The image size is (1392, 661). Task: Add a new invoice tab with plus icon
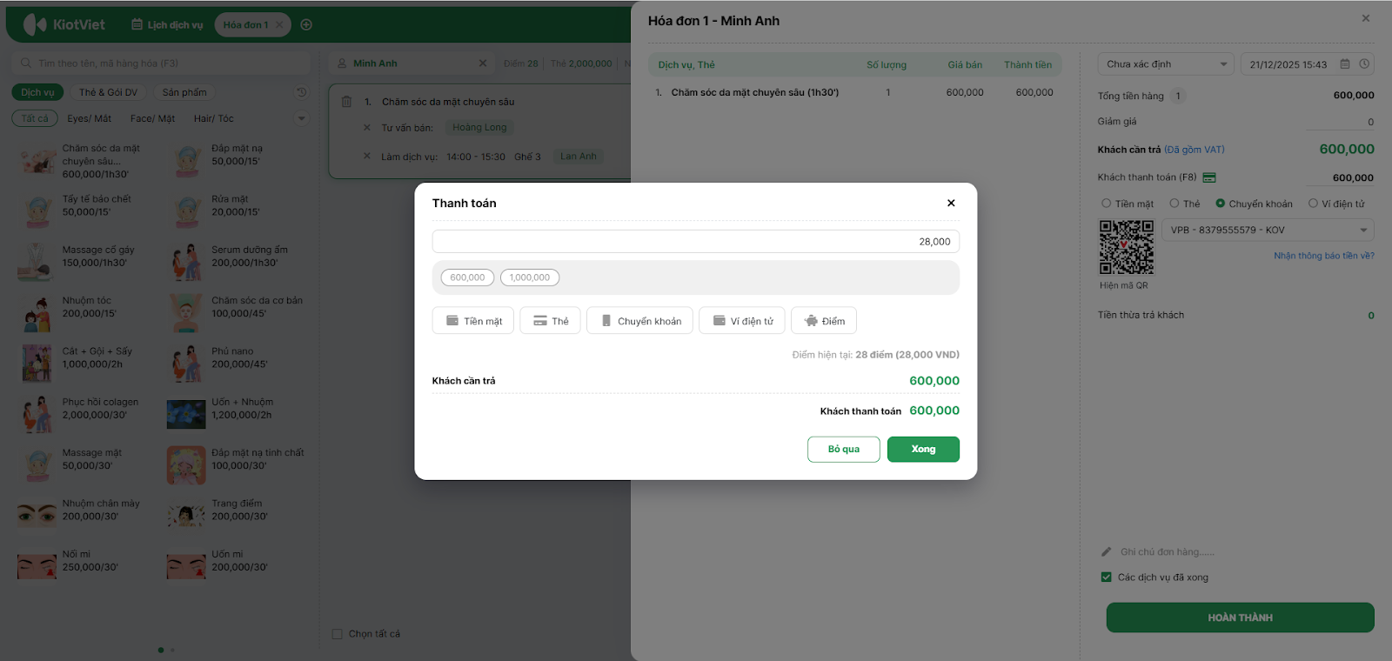pos(306,24)
